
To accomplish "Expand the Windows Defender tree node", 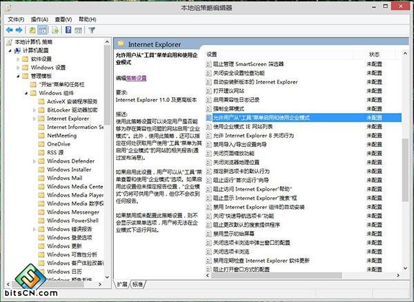I will (x=34, y=161).
